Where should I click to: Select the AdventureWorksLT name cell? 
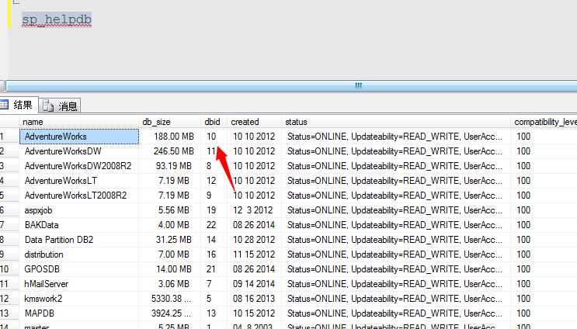[79, 181]
